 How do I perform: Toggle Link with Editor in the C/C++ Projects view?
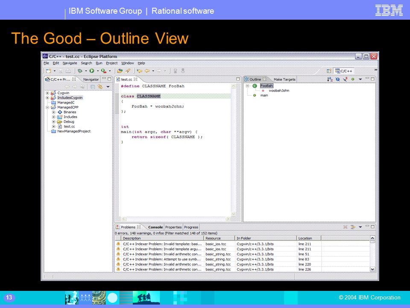pos(100,87)
